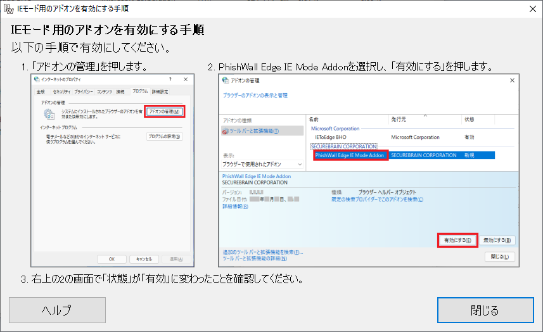Click the PhishWall Edge IE Mode Addon row

pyautogui.click(x=404, y=155)
